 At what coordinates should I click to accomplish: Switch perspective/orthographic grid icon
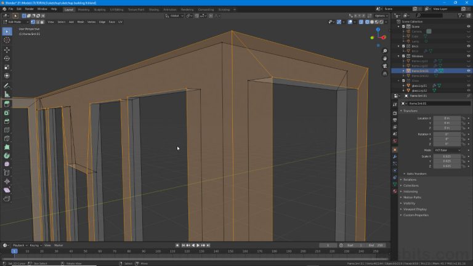coord(385,74)
